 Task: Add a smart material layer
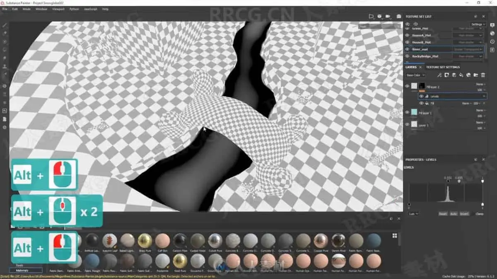click(468, 75)
